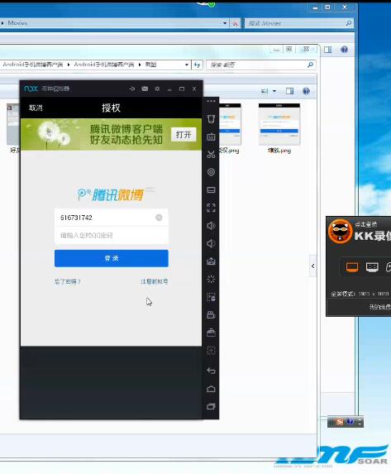This screenshot has height=474, width=391.
Task: Click the 我的录像 link in KK recorder
Action: pos(379,307)
